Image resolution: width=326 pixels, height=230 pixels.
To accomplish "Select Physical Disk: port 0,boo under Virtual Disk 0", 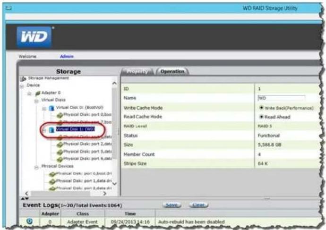I will [87, 114].
